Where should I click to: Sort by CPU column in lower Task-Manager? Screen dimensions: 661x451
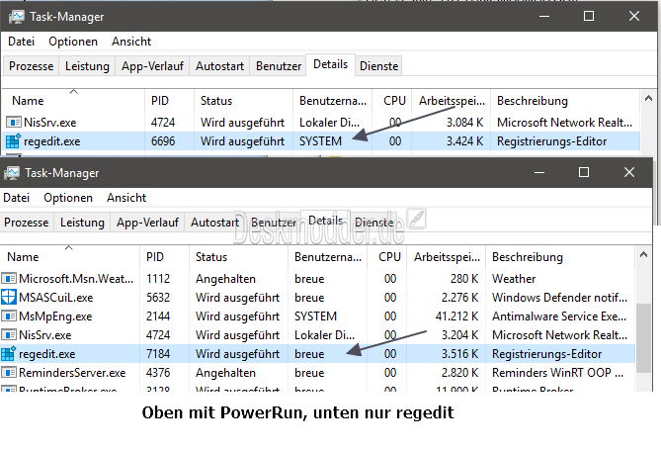coord(386,256)
